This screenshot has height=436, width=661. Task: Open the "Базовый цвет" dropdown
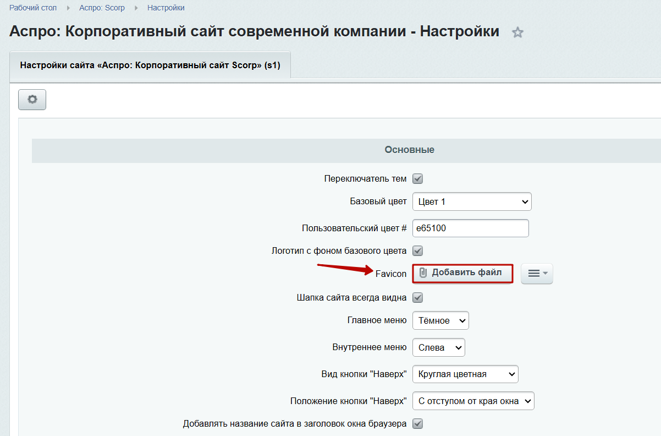(472, 201)
